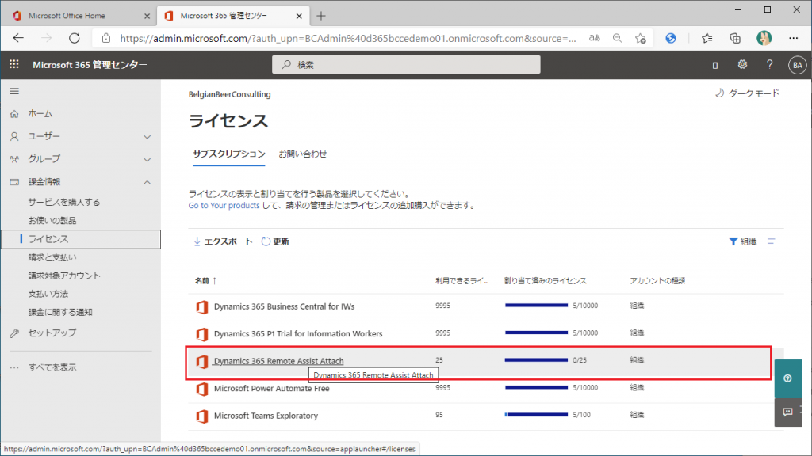Switch to Microsoft Office Home browser tab
Screen dimensions: 812x456
pos(79,16)
